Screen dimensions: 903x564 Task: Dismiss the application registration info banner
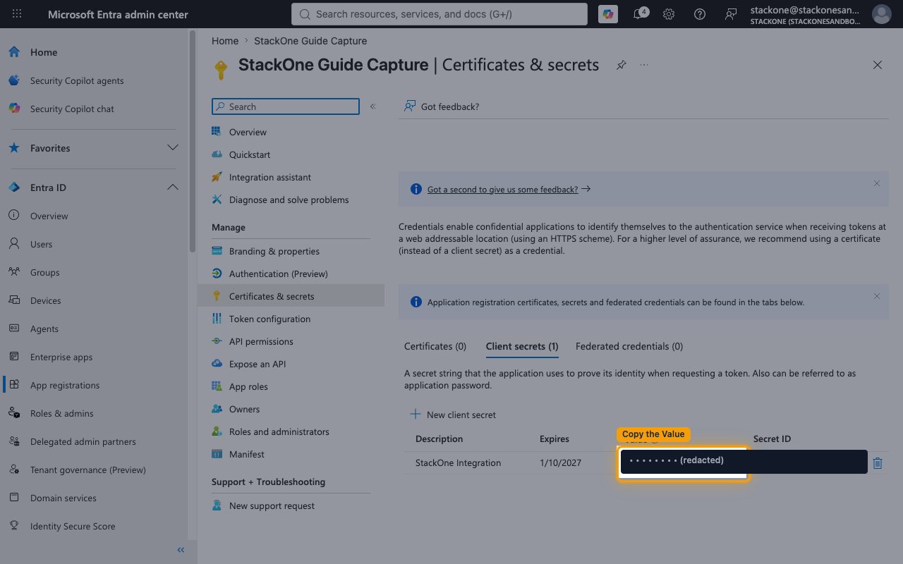click(877, 296)
